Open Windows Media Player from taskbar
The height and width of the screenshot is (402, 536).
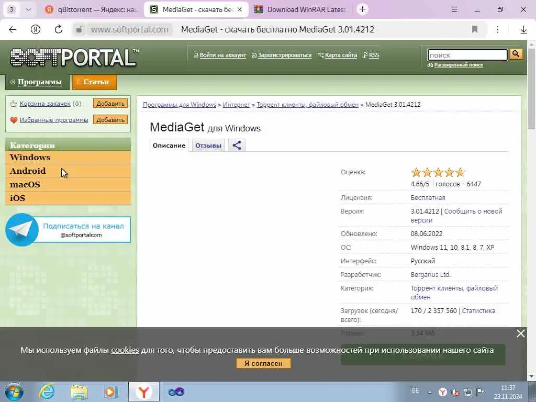(x=111, y=392)
